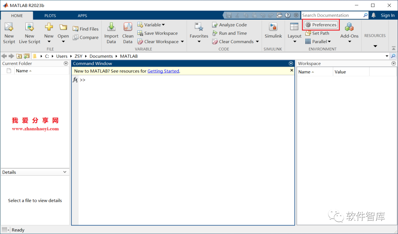The width and height of the screenshot is (398, 234).
Task: Open New dropdown arrow
Action: point(49,42)
